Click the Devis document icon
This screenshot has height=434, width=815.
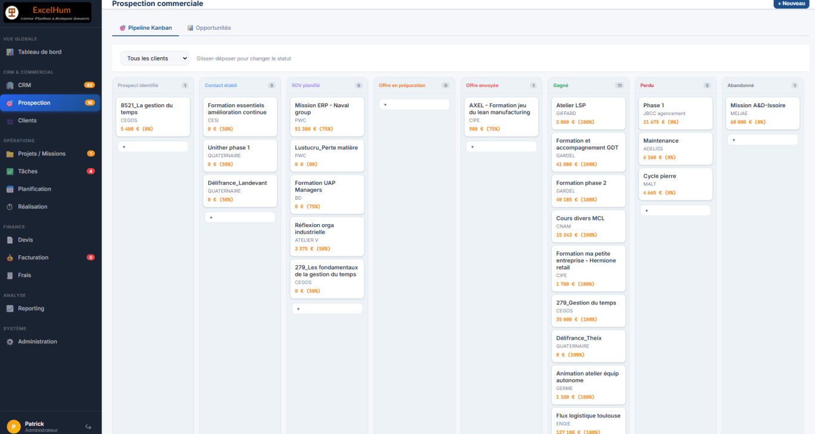pos(10,240)
